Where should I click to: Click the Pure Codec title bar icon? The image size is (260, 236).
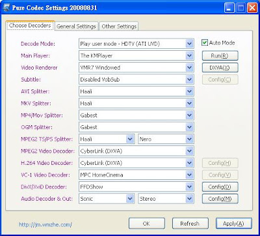[6, 8]
